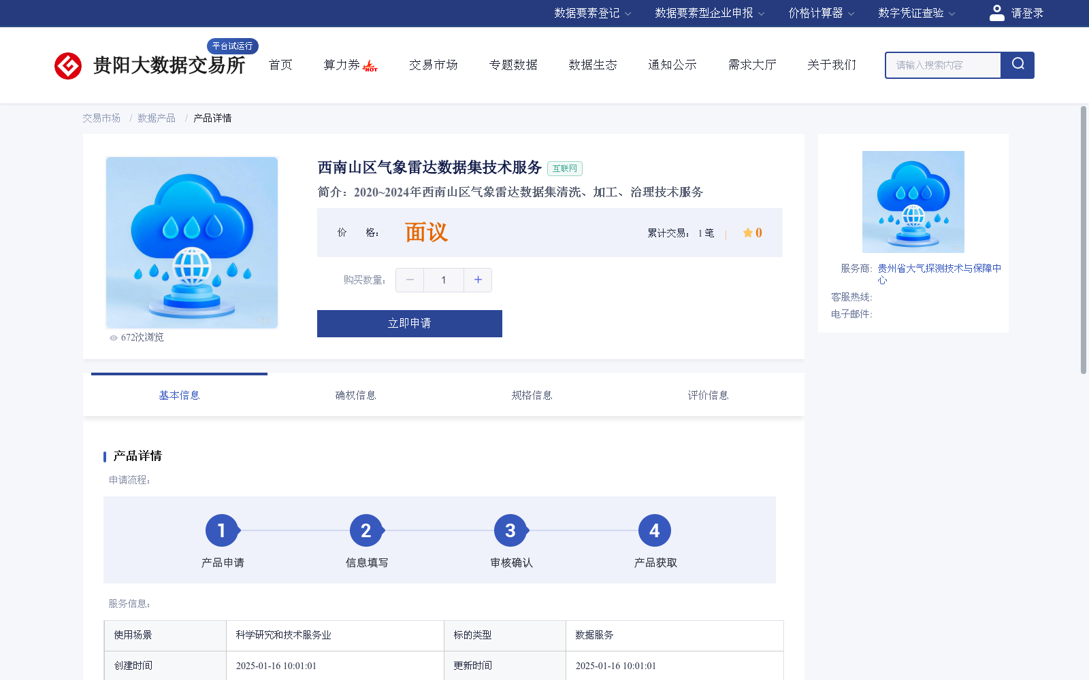Click the search magnifier button
The width and height of the screenshot is (1089, 680).
[1018, 65]
